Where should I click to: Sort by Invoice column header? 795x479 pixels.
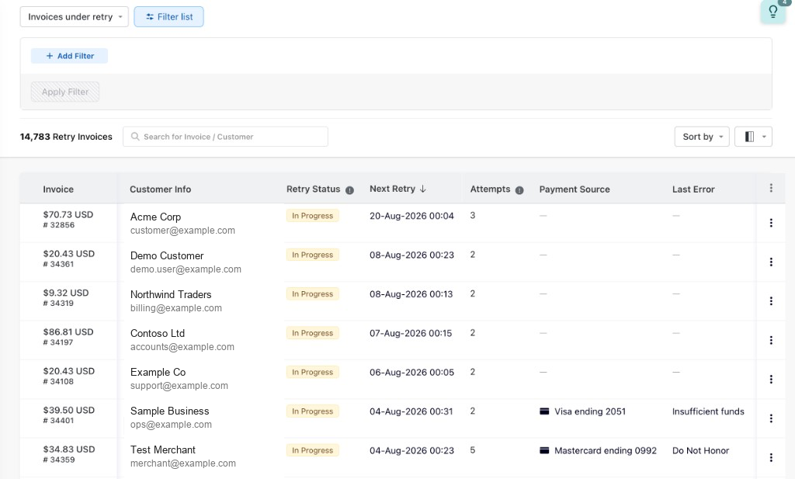pos(58,189)
